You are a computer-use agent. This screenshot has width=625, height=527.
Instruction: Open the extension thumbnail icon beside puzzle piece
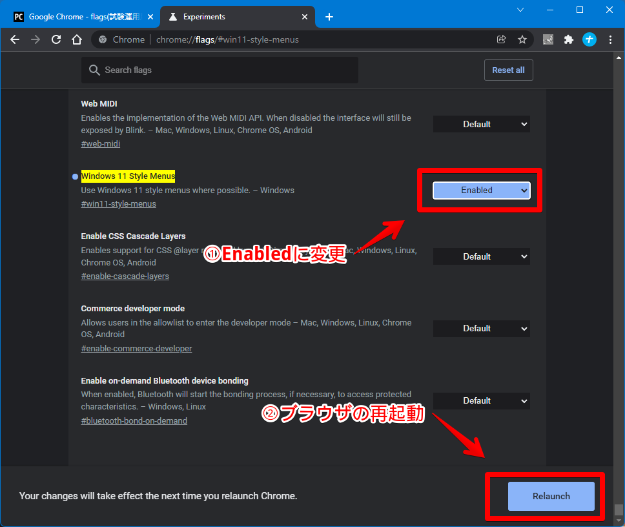tap(548, 39)
